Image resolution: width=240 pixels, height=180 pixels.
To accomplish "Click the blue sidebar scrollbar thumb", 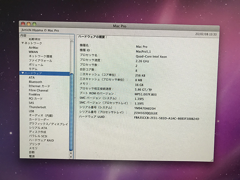I will (71, 112).
